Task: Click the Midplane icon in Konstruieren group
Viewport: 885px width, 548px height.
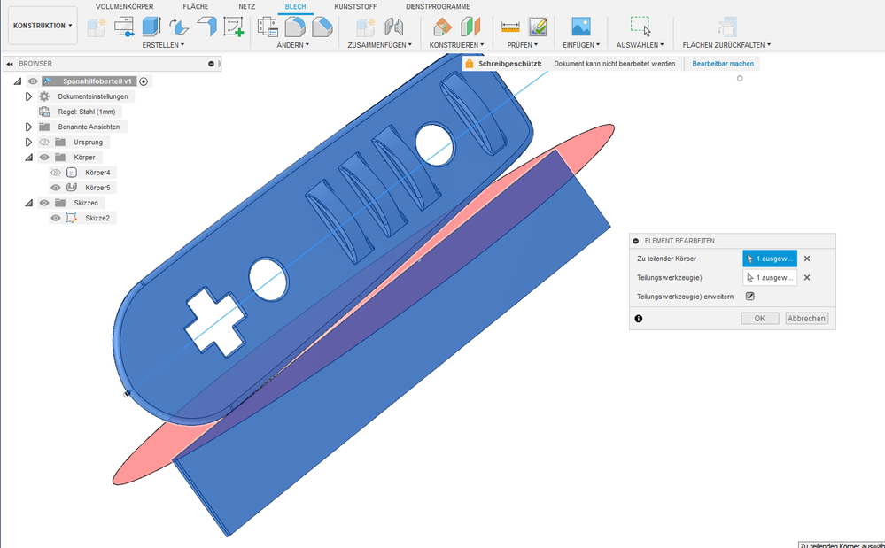Action: point(470,27)
